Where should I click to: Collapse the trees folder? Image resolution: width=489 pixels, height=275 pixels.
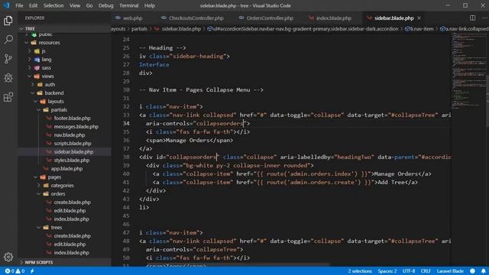coord(57,228)
